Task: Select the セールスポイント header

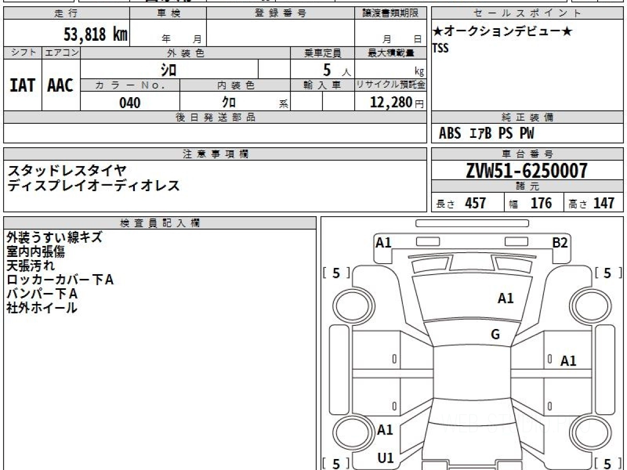Action: (x=528, y=14)
